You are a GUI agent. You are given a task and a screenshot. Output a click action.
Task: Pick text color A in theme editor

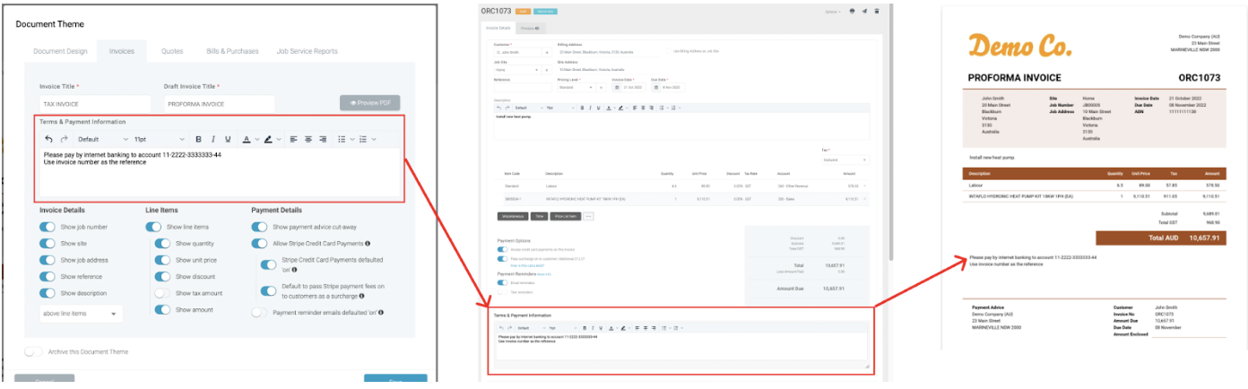pos(247,139)
